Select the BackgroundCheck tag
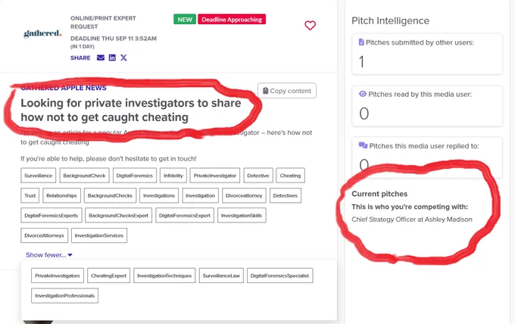 (x=84, y=176)
